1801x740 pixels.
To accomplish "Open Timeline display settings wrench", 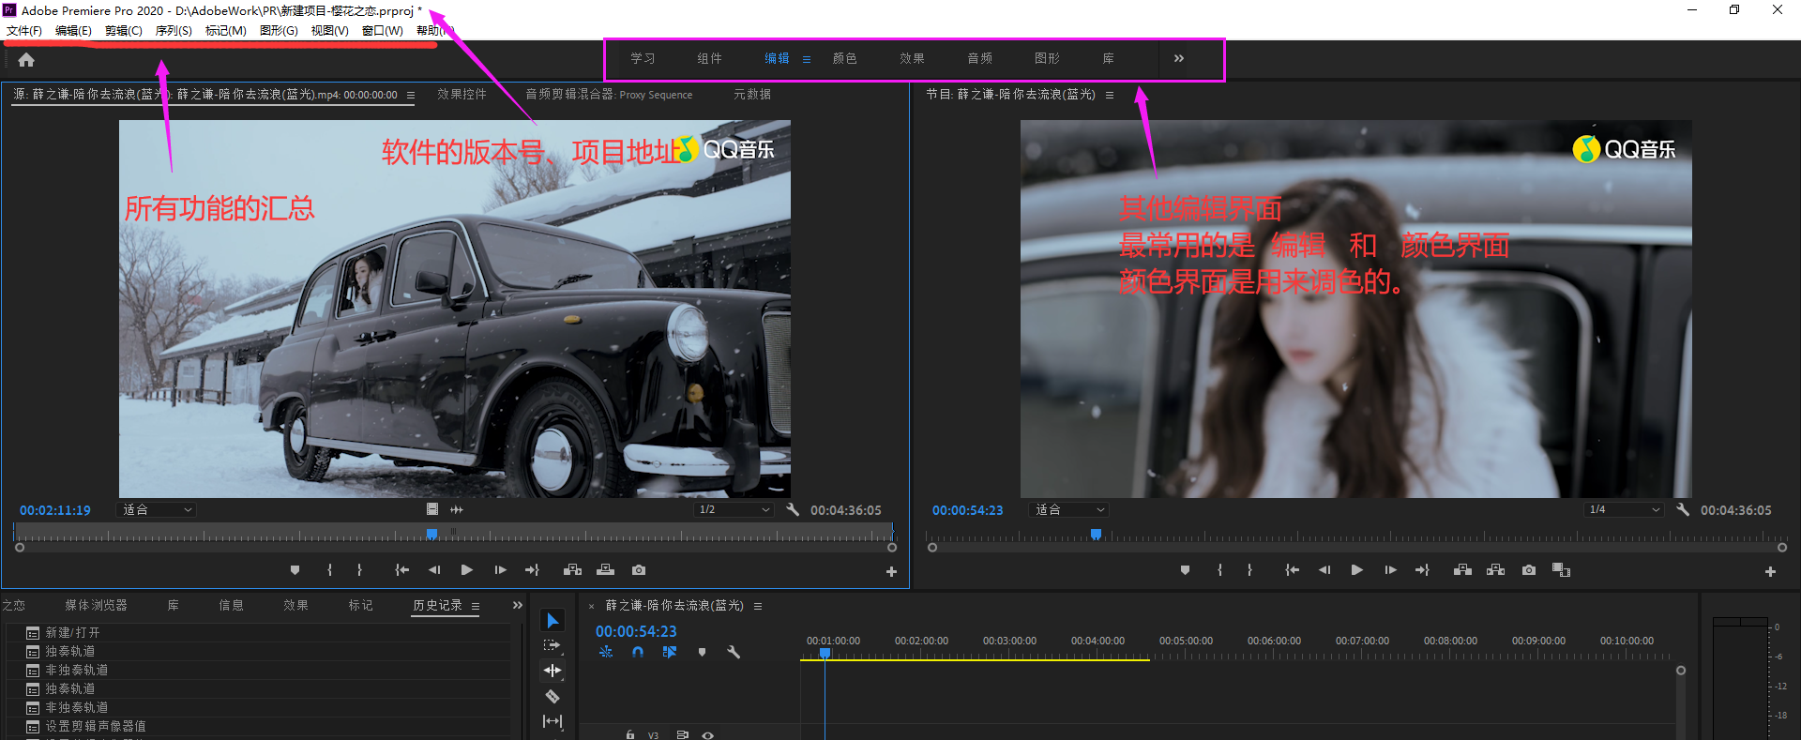I will tap(734, 652).
